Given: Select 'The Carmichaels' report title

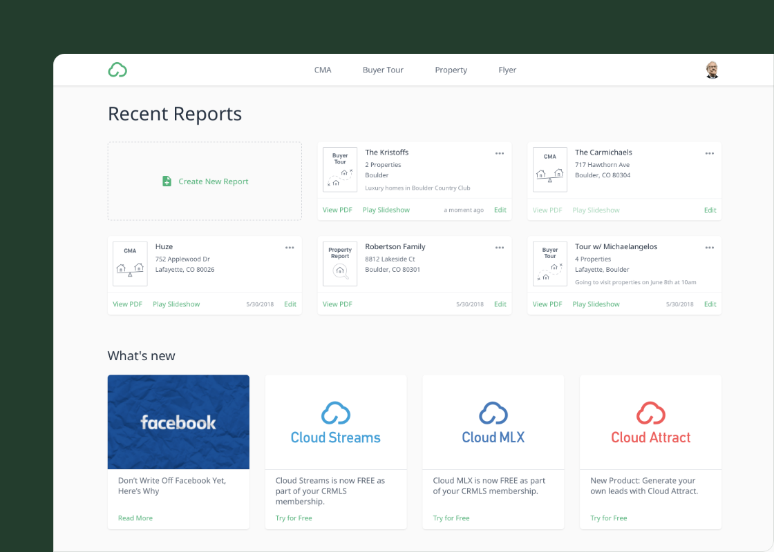Looking at the screenshot, I should [603, 152].
